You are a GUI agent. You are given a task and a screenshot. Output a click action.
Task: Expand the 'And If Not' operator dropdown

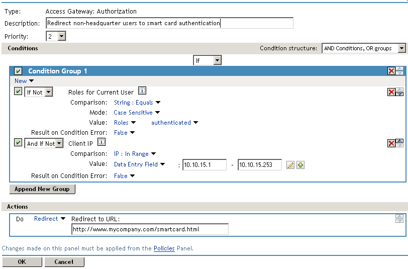pos(59,144)
